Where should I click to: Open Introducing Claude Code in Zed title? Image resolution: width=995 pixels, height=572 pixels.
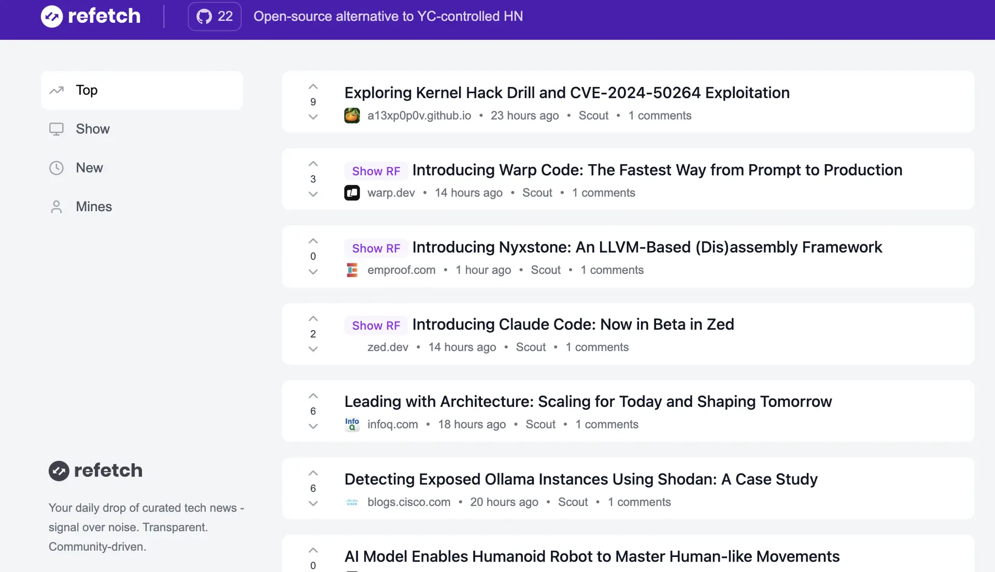[573, 324]
